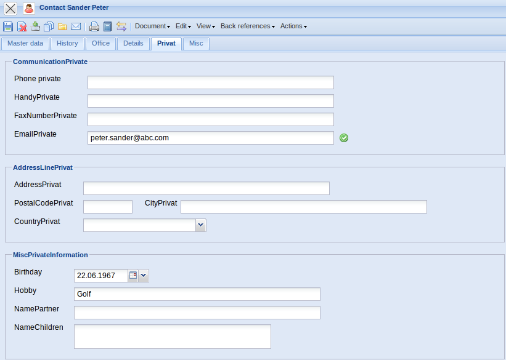This screenshot has height=360, width=506.
Task: Expand the Birthday dropdown arrow
Action: click(x=144, y=276)
